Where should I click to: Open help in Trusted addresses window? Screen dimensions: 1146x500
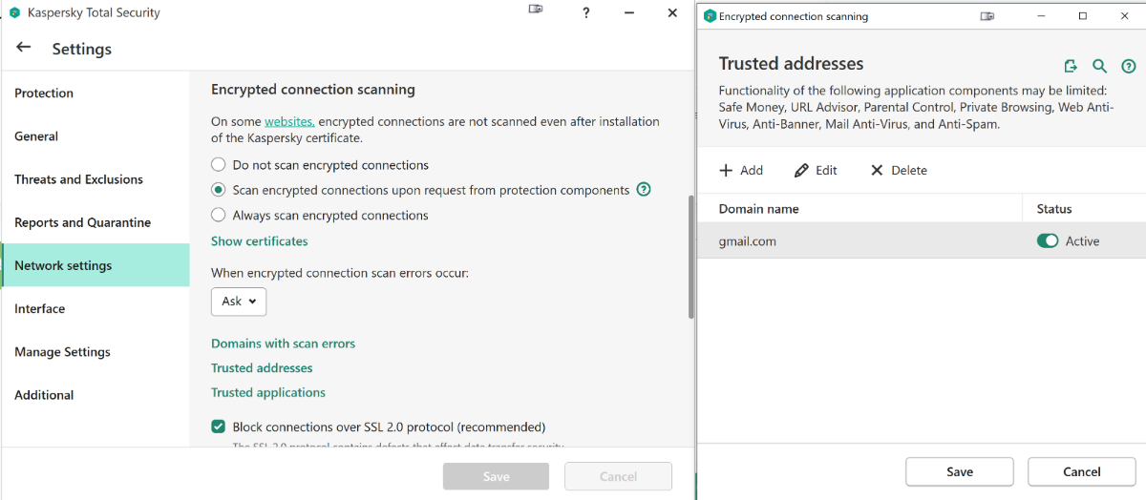(1128, 66)
